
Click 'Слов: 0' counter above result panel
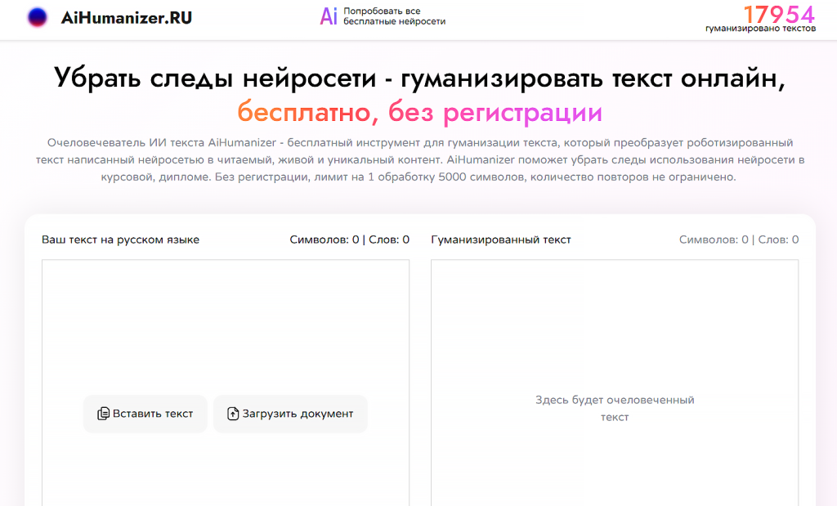tap(778, 239)
